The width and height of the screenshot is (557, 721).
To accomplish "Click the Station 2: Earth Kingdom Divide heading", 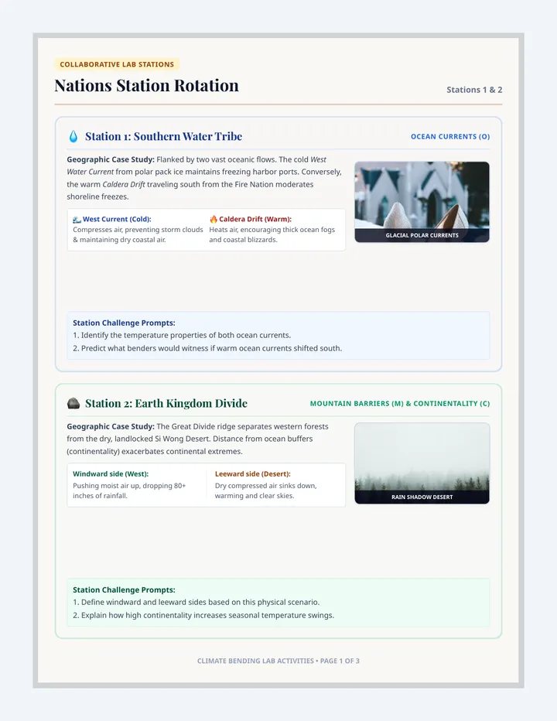I will [166, 403].
